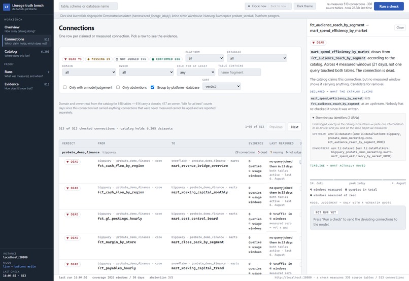Close the connection detail panel
The height and width of the screenshot is (281, 409).
point(400,27)
